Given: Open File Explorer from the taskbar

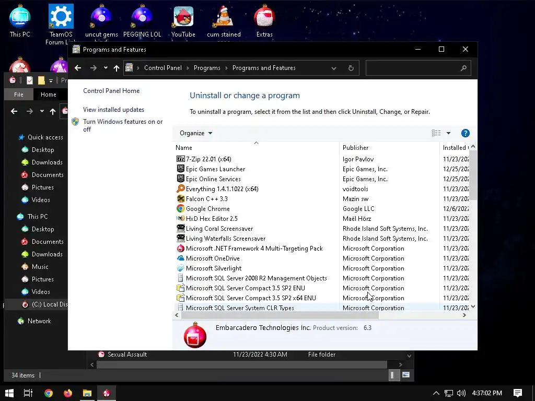Looking at the screenshot, I should click(87, 393).
